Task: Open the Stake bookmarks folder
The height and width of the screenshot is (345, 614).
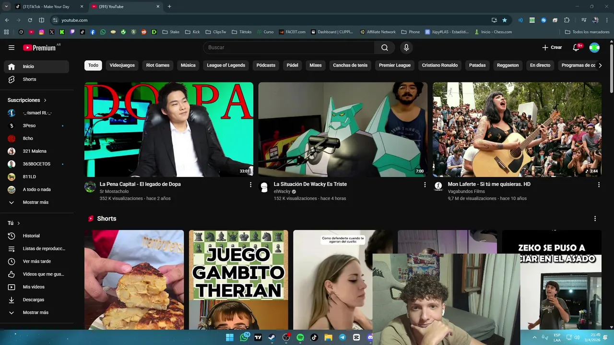Action: (171, 32)
